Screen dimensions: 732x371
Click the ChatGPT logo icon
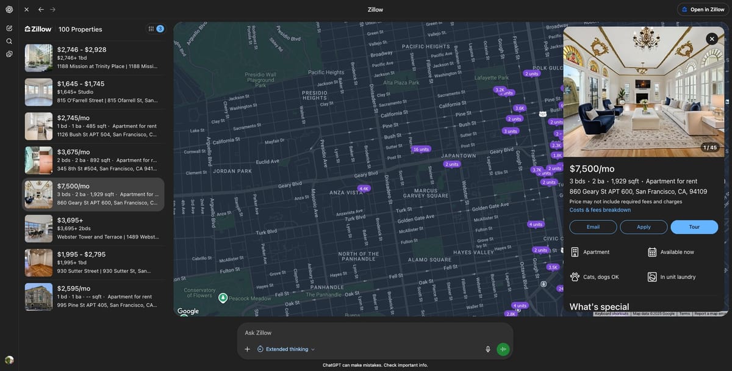pos(9,10)
